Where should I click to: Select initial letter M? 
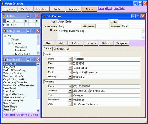[x=37, y=21]
